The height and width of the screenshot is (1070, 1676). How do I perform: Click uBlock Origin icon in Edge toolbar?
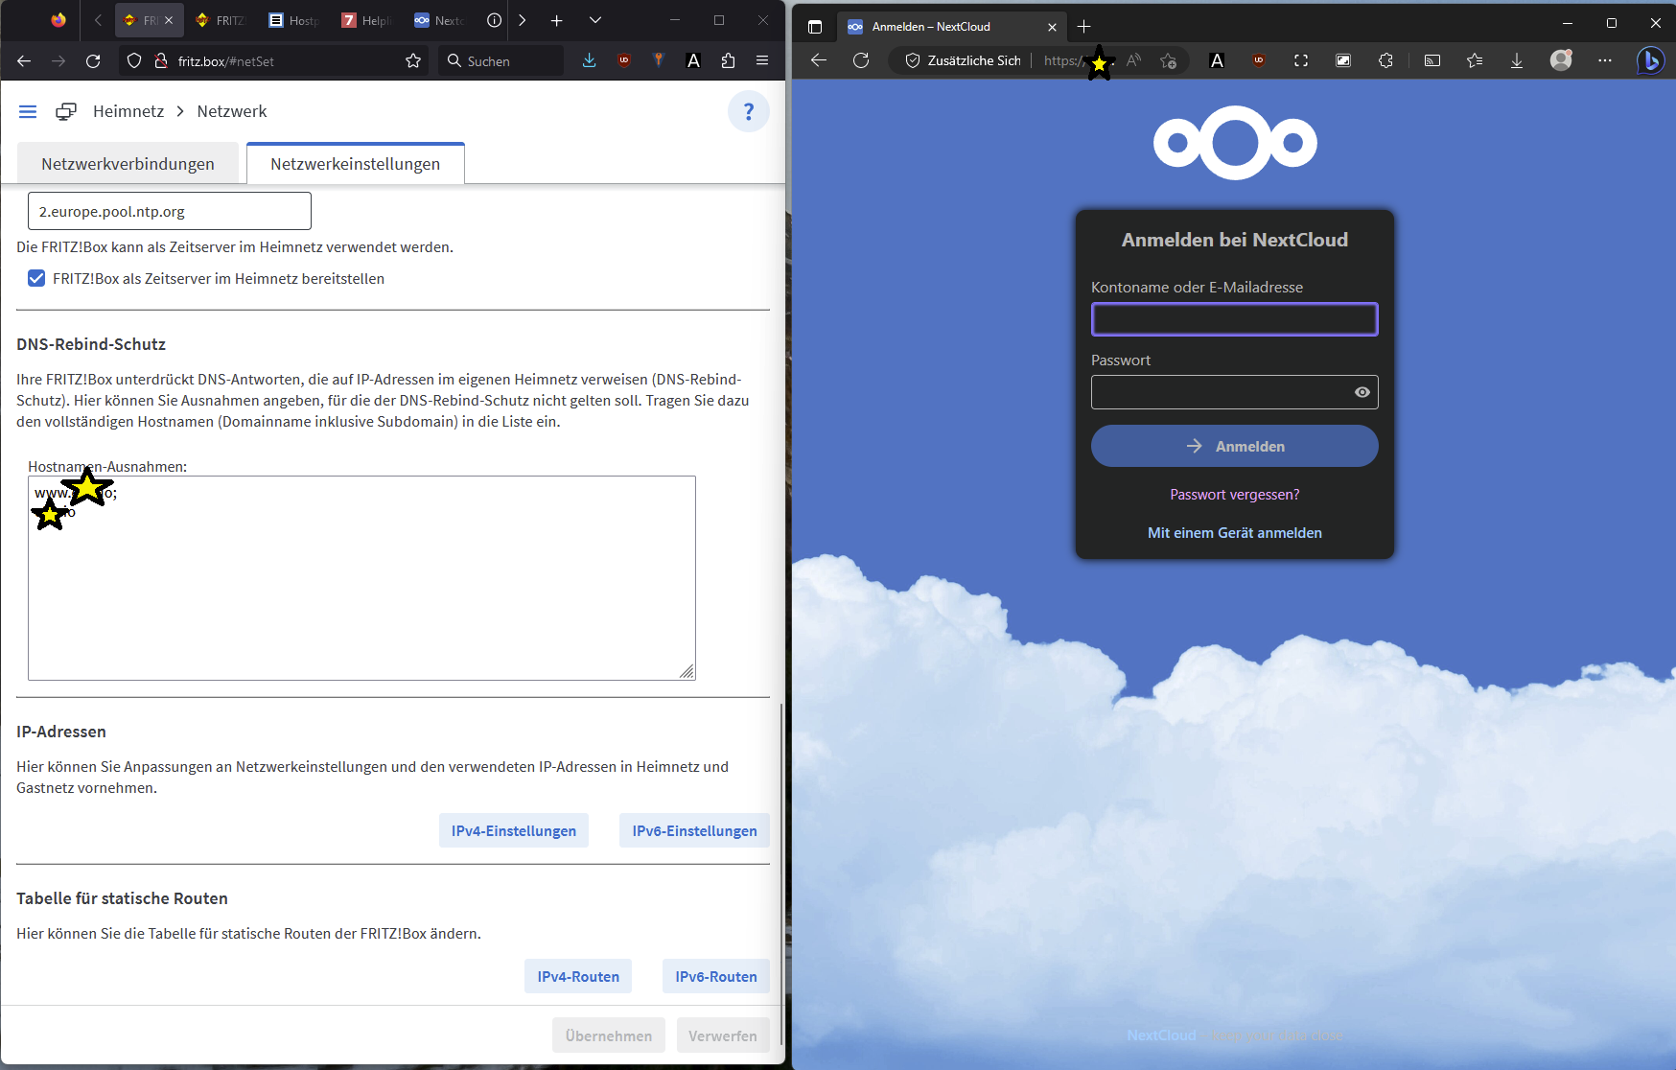pos(1259,60)
